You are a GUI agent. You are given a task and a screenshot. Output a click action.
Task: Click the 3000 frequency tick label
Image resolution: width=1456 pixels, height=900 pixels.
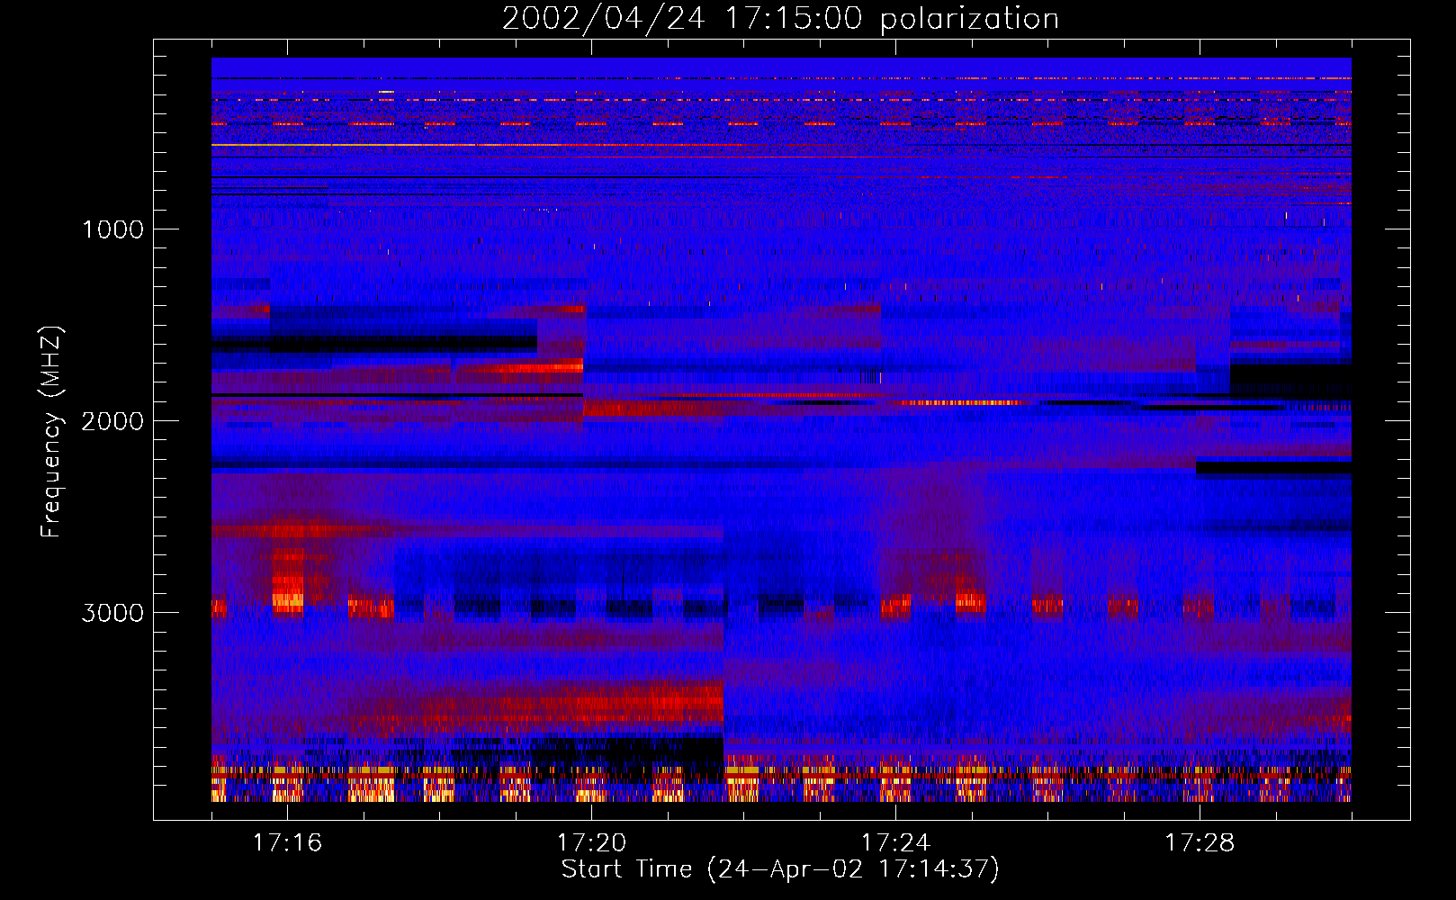click(113, 613)
